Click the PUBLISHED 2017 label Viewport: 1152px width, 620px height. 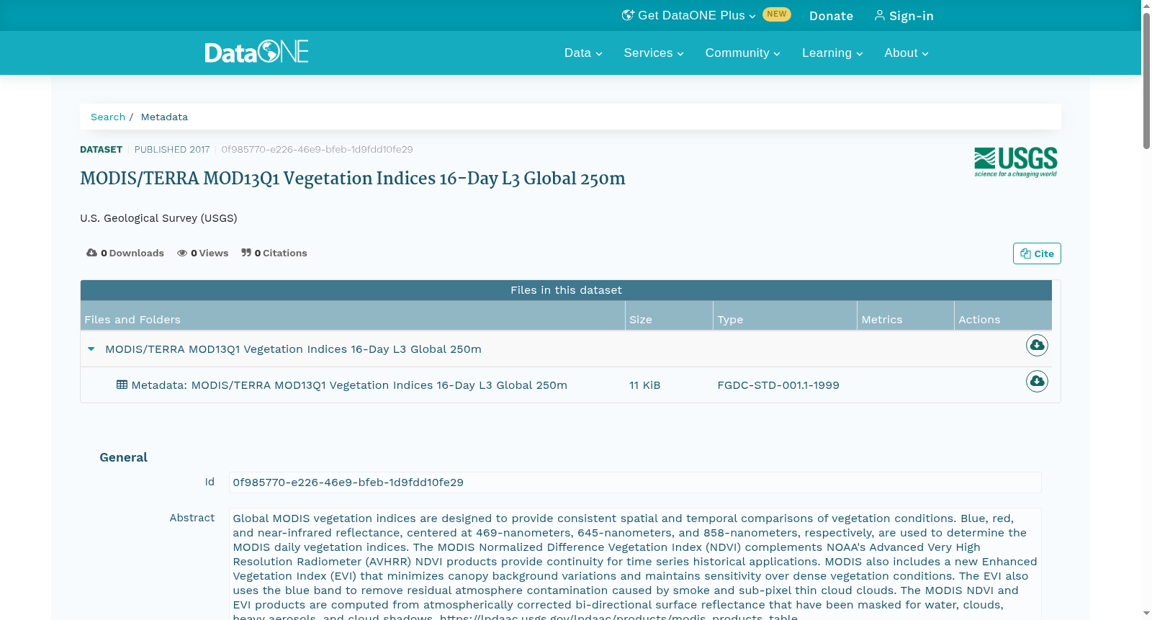pyautogui.click(x=172, y=150)
